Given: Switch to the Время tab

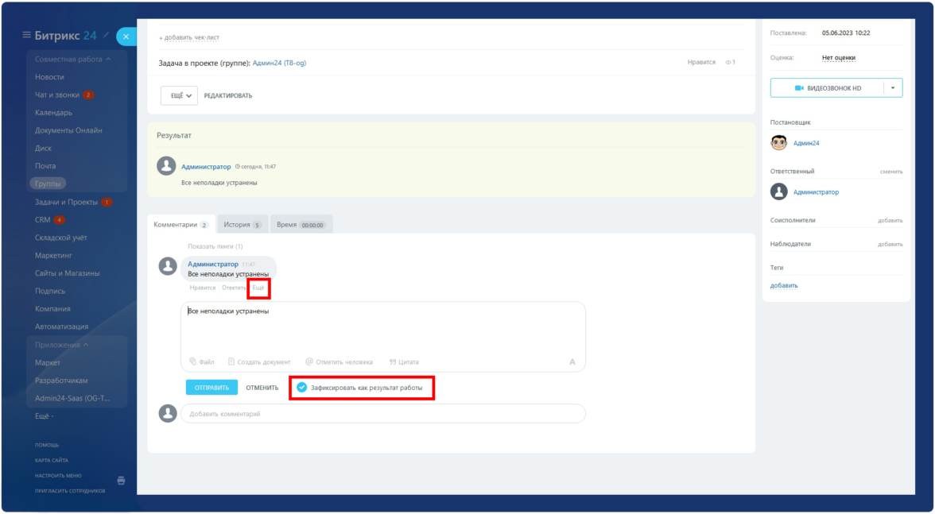Looking at the screenshot, I should point(300,225).
